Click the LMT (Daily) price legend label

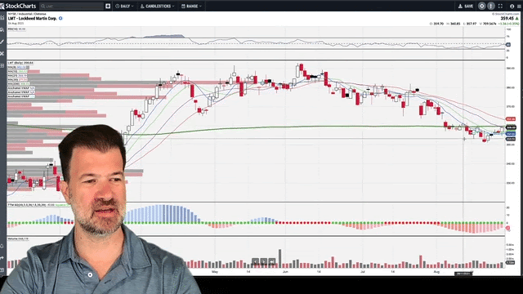20,63
